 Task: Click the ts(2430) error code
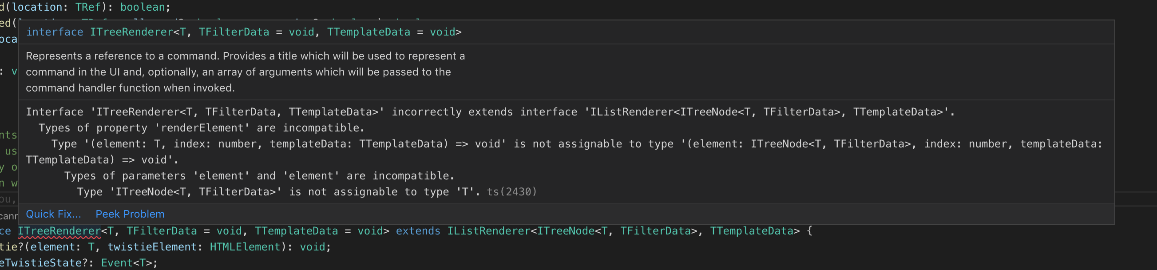pos(511,192)
